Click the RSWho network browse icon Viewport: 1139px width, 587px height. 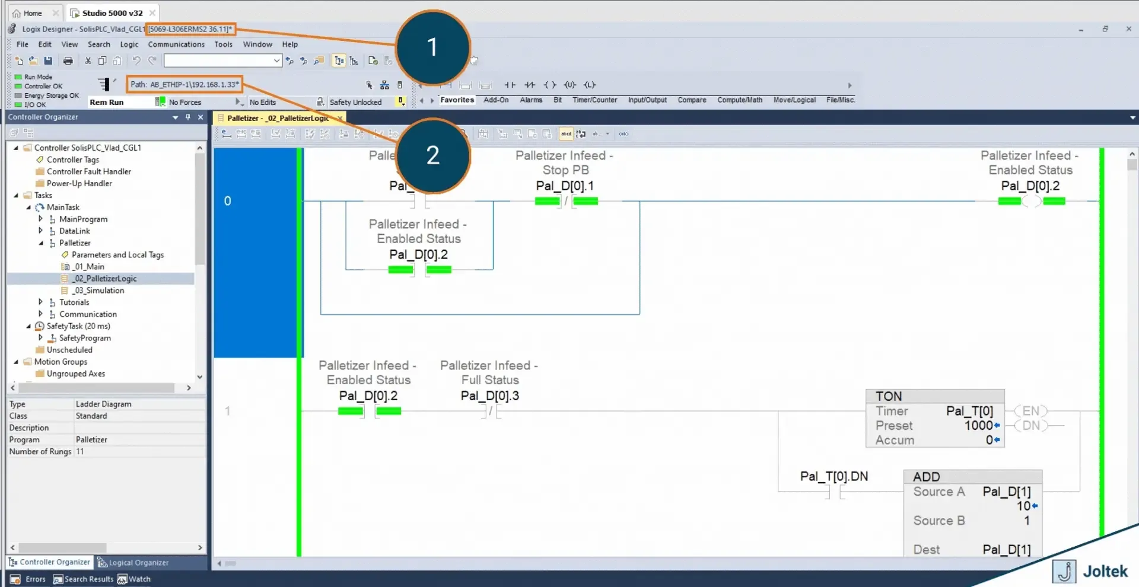pyautogui.click(x=384, y=85)
